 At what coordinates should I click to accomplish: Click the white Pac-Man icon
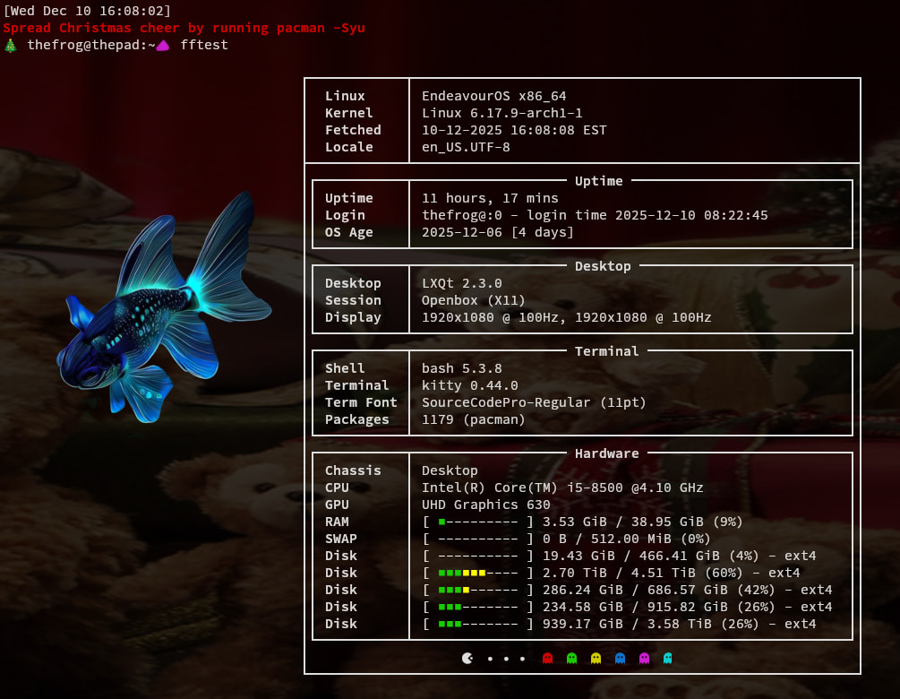[x=467, y=659]
